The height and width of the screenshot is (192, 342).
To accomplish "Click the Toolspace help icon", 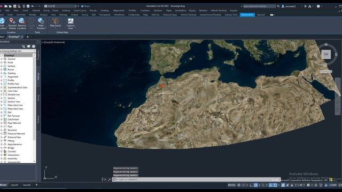I will [34, 46].
